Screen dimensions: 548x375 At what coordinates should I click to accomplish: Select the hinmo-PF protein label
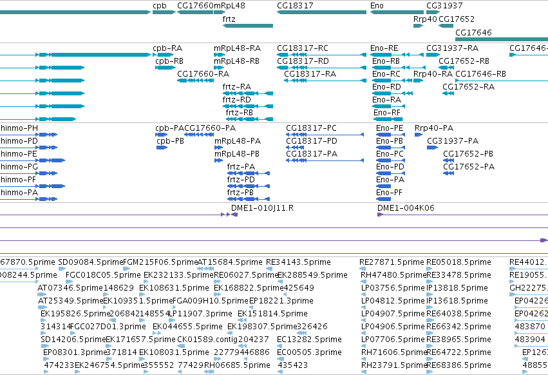pyautogui.click(x=19, y=180)
